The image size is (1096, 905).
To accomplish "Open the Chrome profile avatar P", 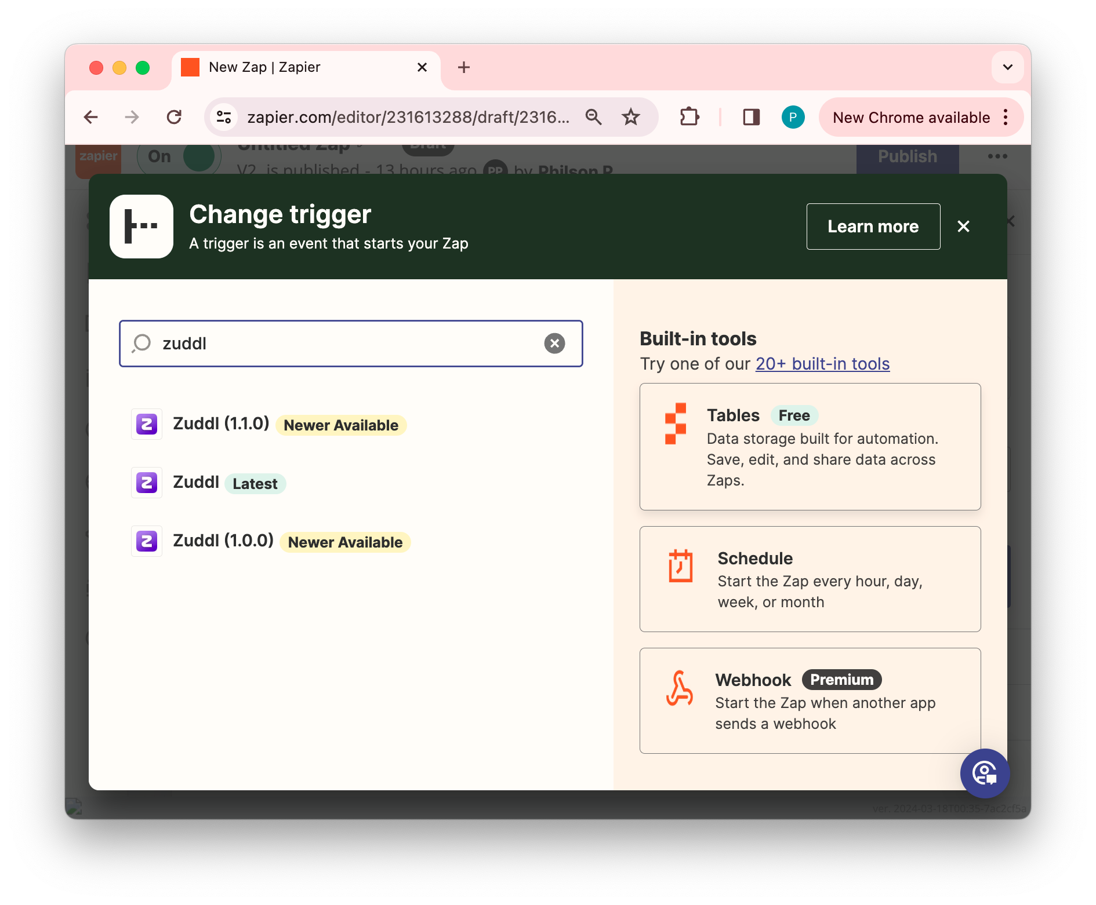I will (x=793, y=118).
